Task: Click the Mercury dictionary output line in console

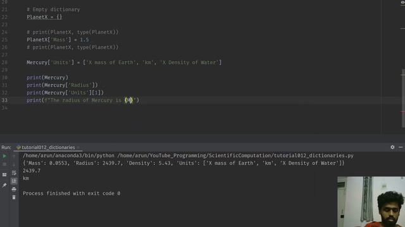Action: pyautogui.click(x=184, y=163)
